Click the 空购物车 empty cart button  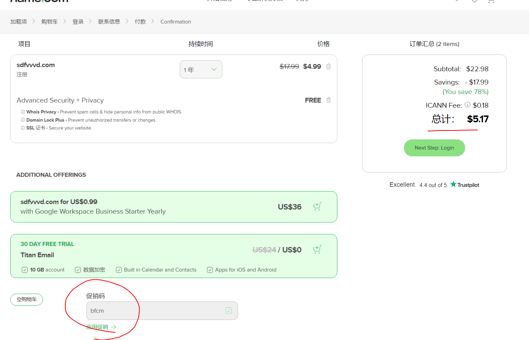click(26, 299)
